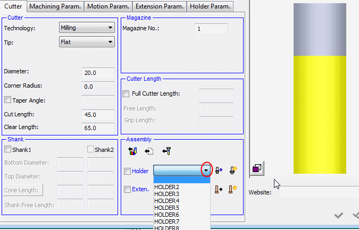
Task: Open the Tip dropdown showing Flat
Action: (x=87, y=42)
